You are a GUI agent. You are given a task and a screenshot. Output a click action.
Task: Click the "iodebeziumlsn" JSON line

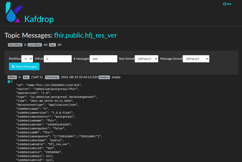tap(39, 152)
